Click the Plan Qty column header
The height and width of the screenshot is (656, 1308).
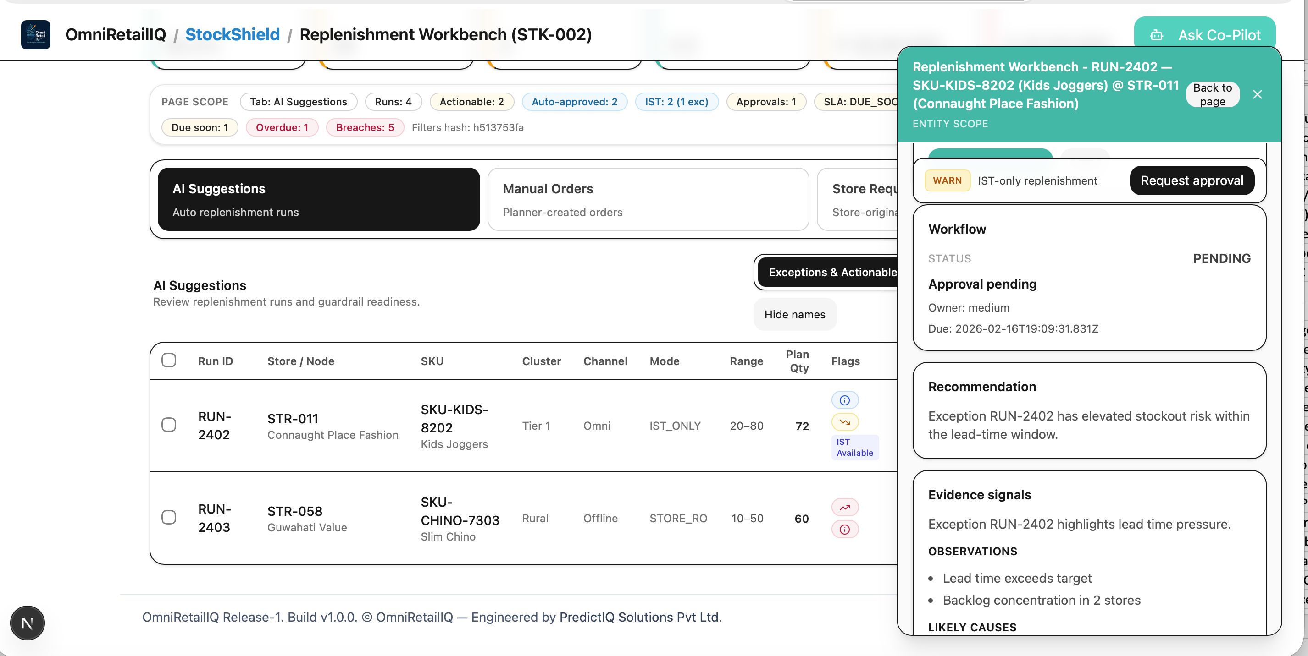(797, 361)
